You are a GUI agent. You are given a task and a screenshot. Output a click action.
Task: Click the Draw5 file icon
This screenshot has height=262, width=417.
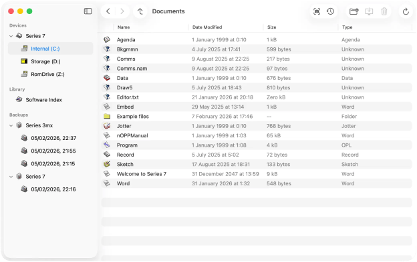(x=107, y=87)
